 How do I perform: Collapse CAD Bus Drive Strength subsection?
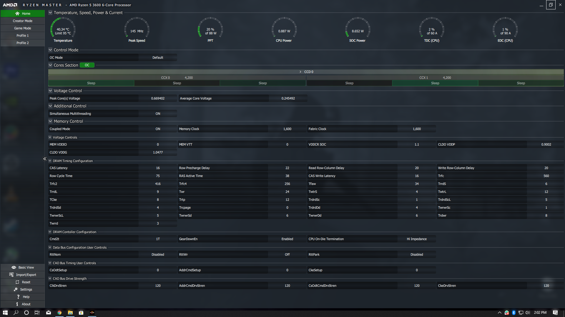[50, 279]
